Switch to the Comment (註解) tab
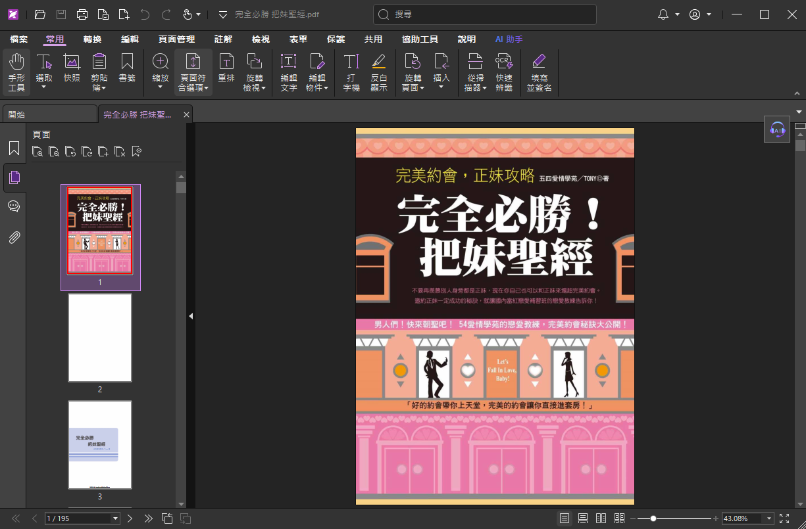 click(224, 39)
